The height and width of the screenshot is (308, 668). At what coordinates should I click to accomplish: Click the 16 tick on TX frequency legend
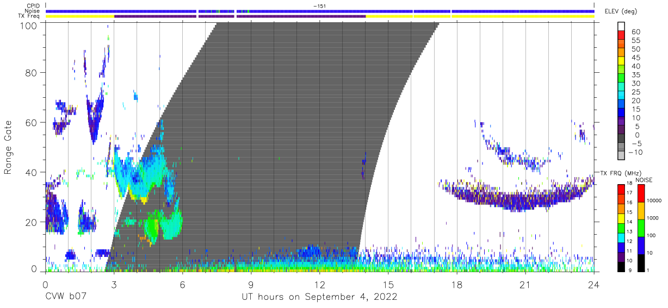click(629, 203)
